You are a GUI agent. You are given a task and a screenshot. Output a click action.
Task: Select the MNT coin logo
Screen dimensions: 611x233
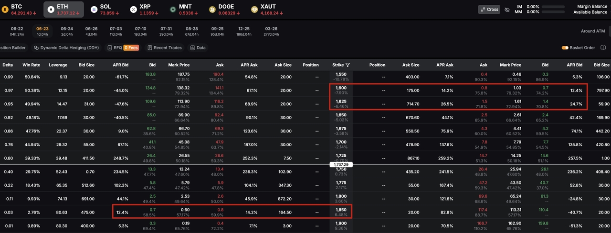point(172,10)
